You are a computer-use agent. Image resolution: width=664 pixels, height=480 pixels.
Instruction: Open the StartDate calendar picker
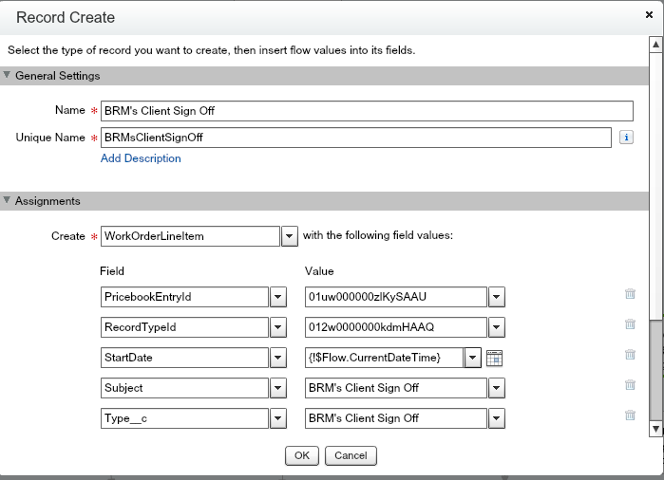coord(494,358)
